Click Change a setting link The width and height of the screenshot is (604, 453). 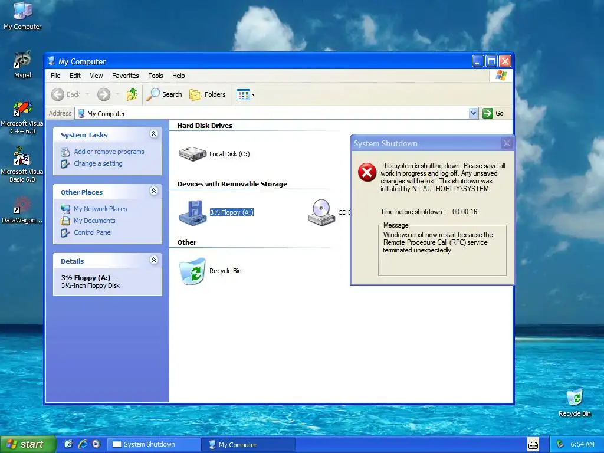pyautogui.click(x=98, y=163)
